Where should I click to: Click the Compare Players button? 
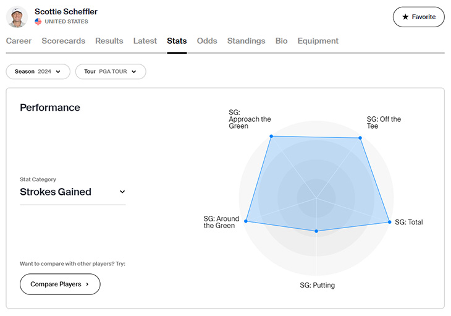click(x=60, y=284)
